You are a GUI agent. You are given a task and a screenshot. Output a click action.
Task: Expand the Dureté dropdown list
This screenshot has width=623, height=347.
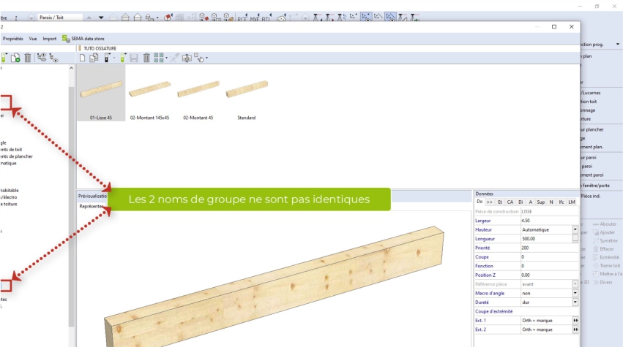[575, 302]
